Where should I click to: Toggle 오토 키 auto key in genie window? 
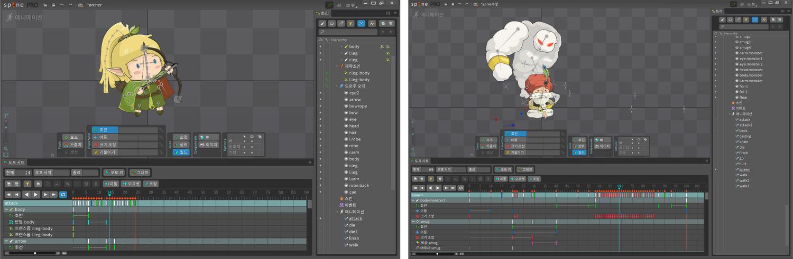[x=503, y=169]
